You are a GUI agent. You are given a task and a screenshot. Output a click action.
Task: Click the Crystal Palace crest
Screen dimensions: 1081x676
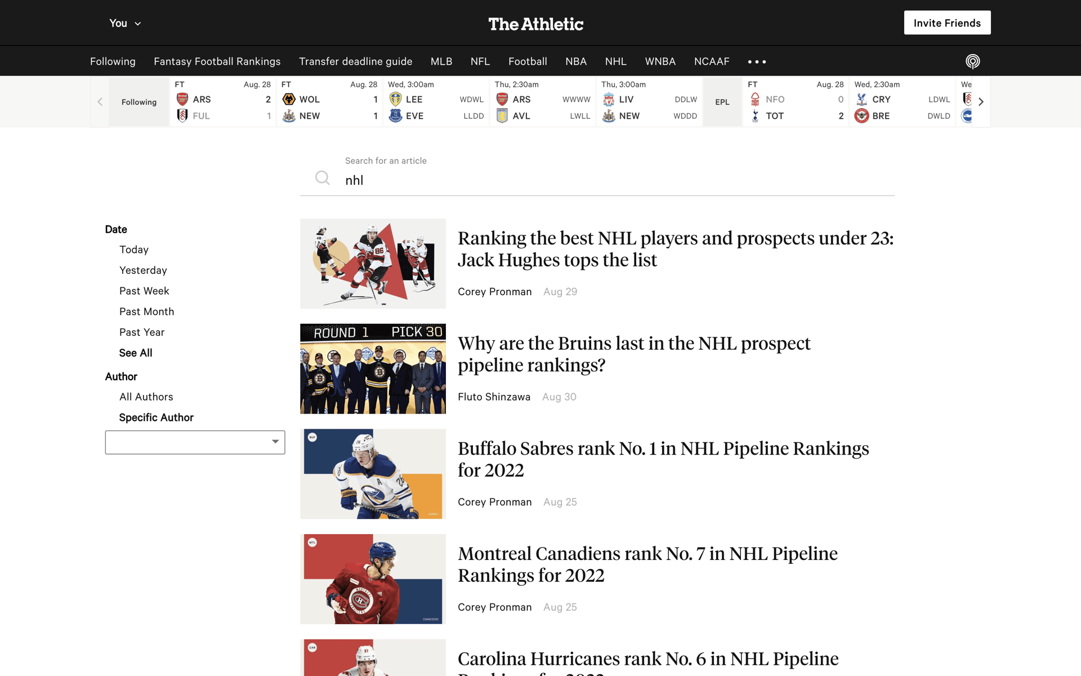pyautogui.click(x=861, y=99)
